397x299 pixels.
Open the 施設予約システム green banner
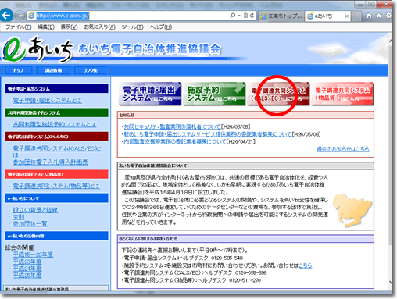214,94
